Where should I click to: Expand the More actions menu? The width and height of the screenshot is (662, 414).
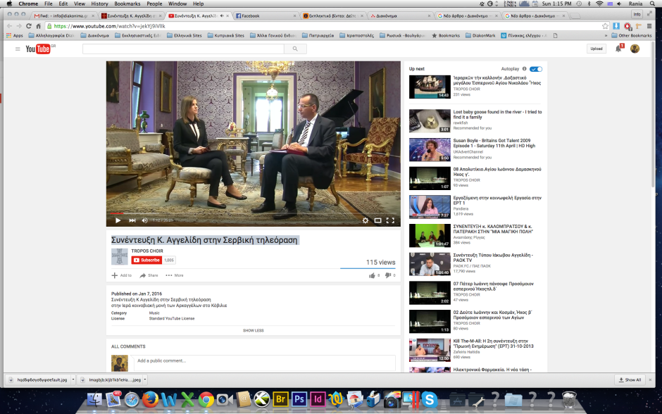175,275
